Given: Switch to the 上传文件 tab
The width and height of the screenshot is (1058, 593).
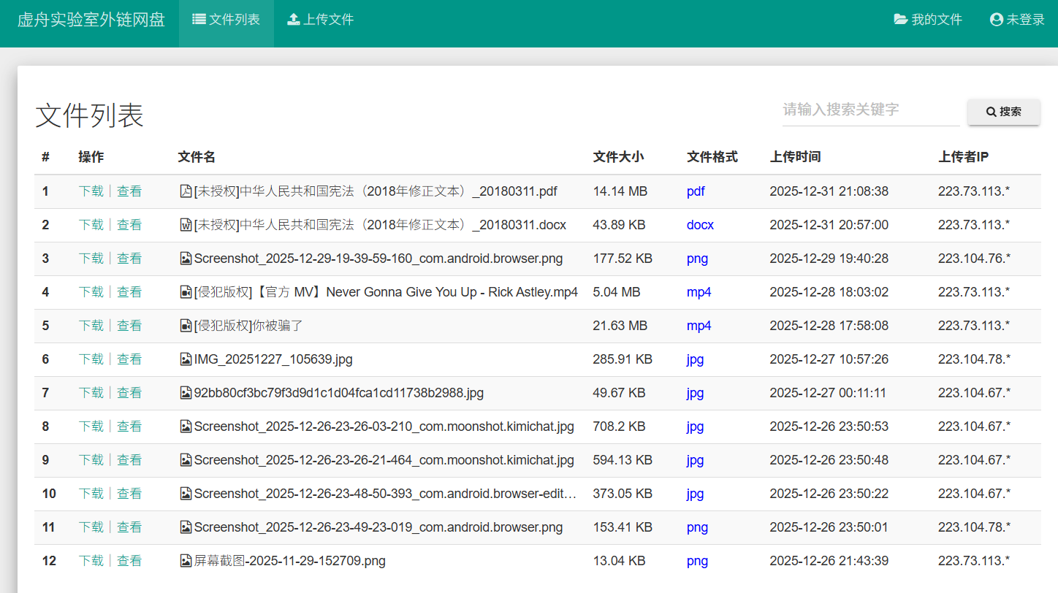Looking at the screenshot, I should point(320,20).
